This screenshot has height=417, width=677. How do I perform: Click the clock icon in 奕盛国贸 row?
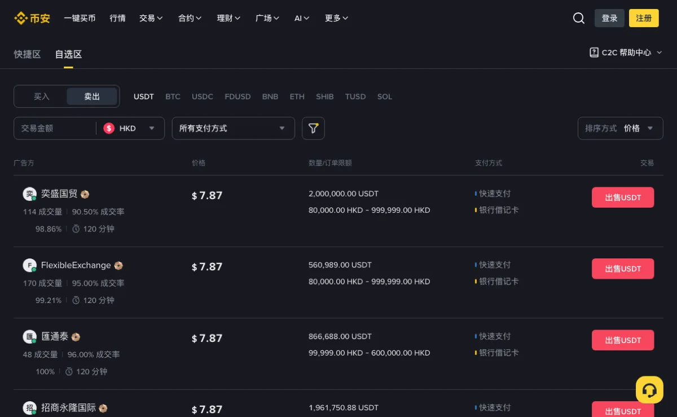point(76,229)
